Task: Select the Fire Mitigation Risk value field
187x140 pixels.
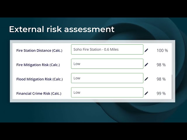Action: click(x=107, y=64)
